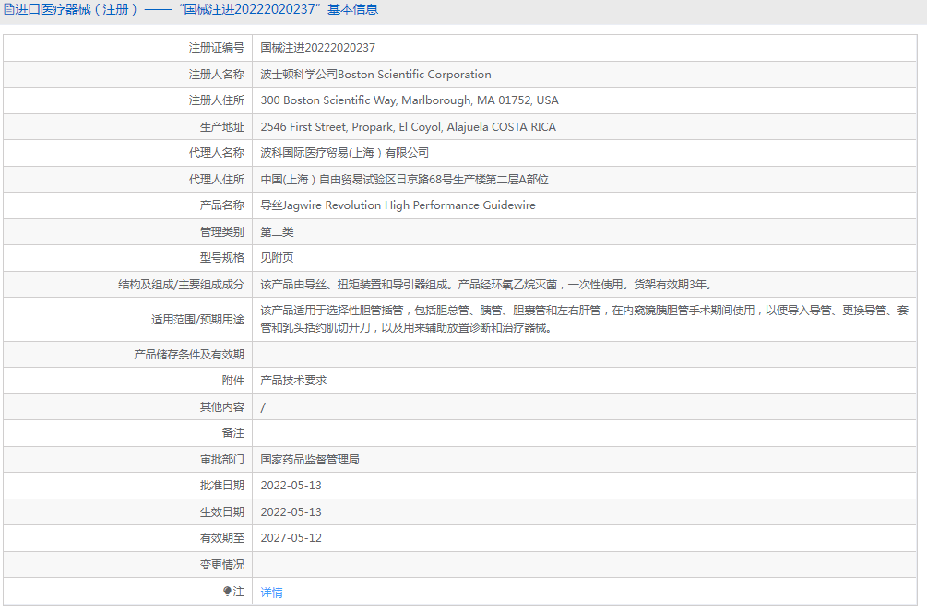The image size is (927, 610).
Task: Select the 代理人住所 label
Action: 217,180
